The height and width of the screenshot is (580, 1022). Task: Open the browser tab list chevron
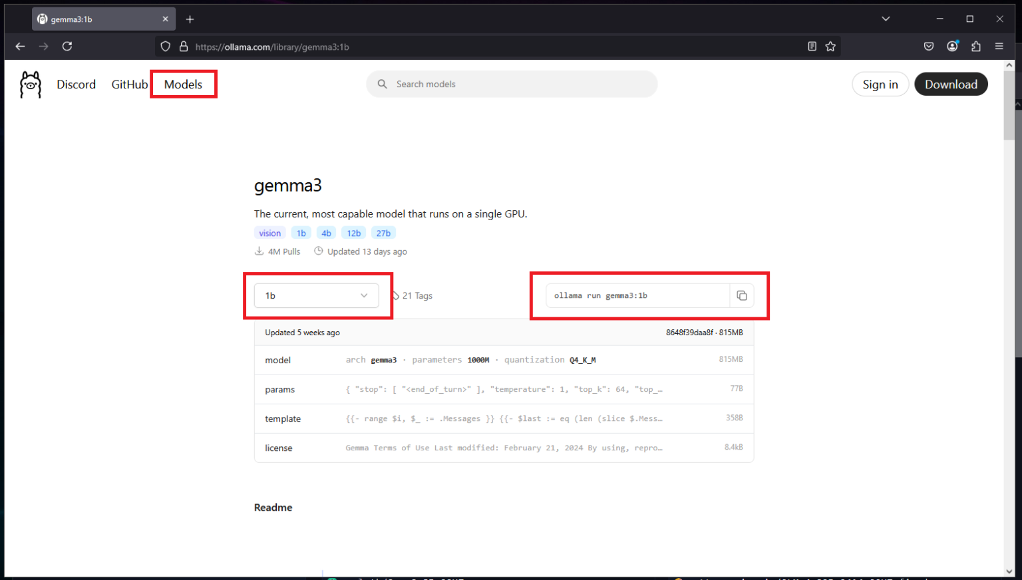(886, 19)
